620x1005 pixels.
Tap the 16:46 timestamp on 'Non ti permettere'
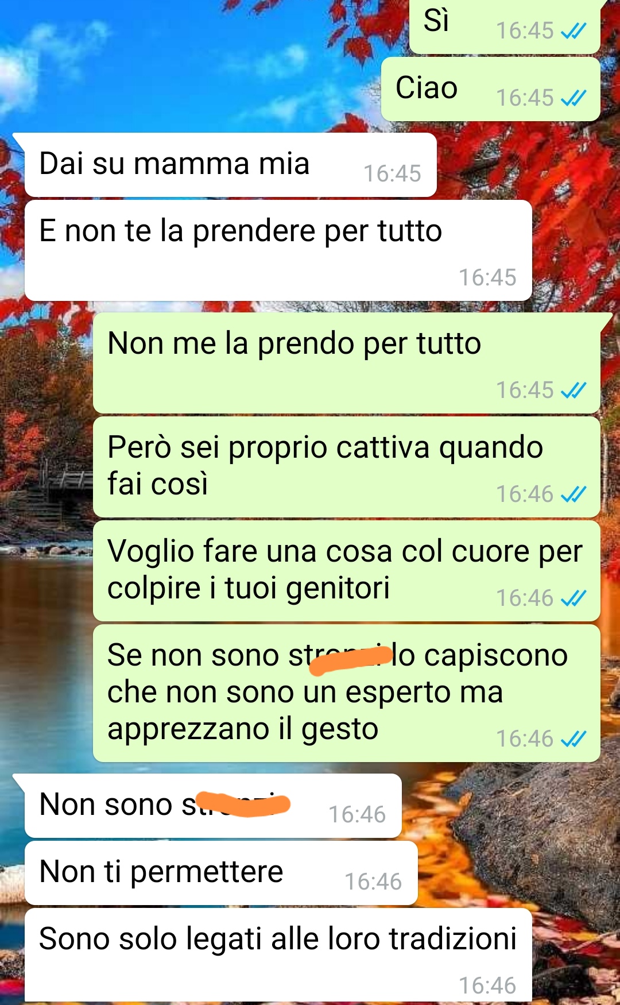(373, 882)
